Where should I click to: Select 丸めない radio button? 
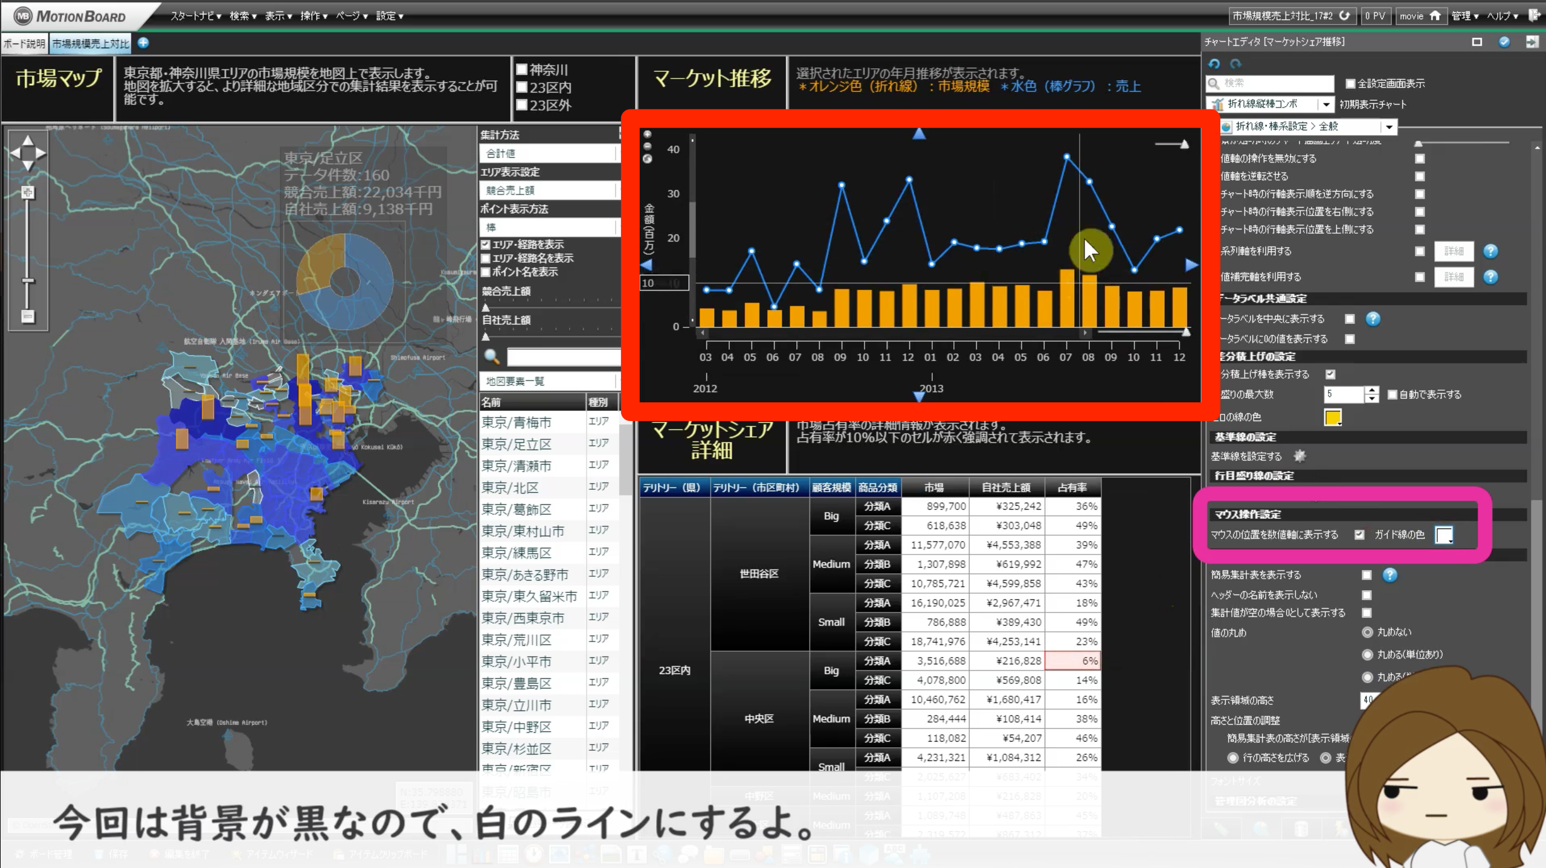[x=1368, y=632]
